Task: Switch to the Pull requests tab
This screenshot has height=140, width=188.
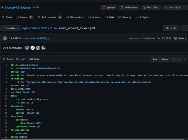Action: point(49,17)
